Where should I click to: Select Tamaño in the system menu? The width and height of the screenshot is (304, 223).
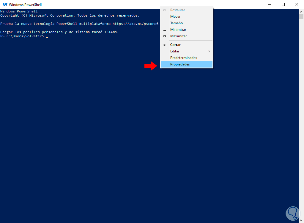[187, 23]
